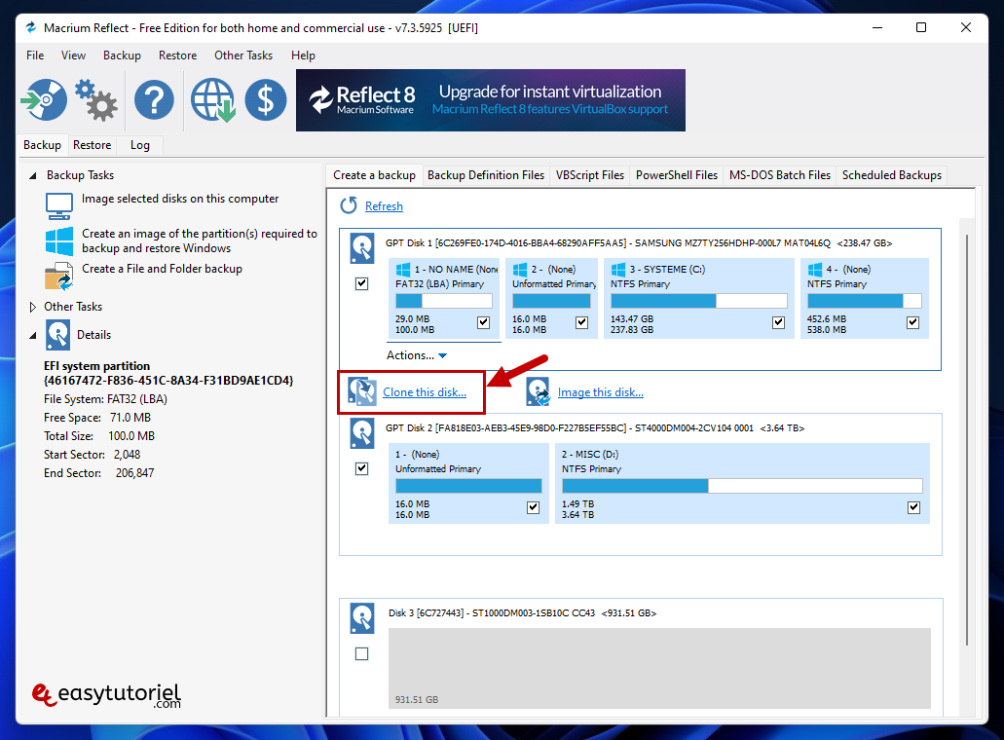Click the disk image backup toolbar icon

44,100
